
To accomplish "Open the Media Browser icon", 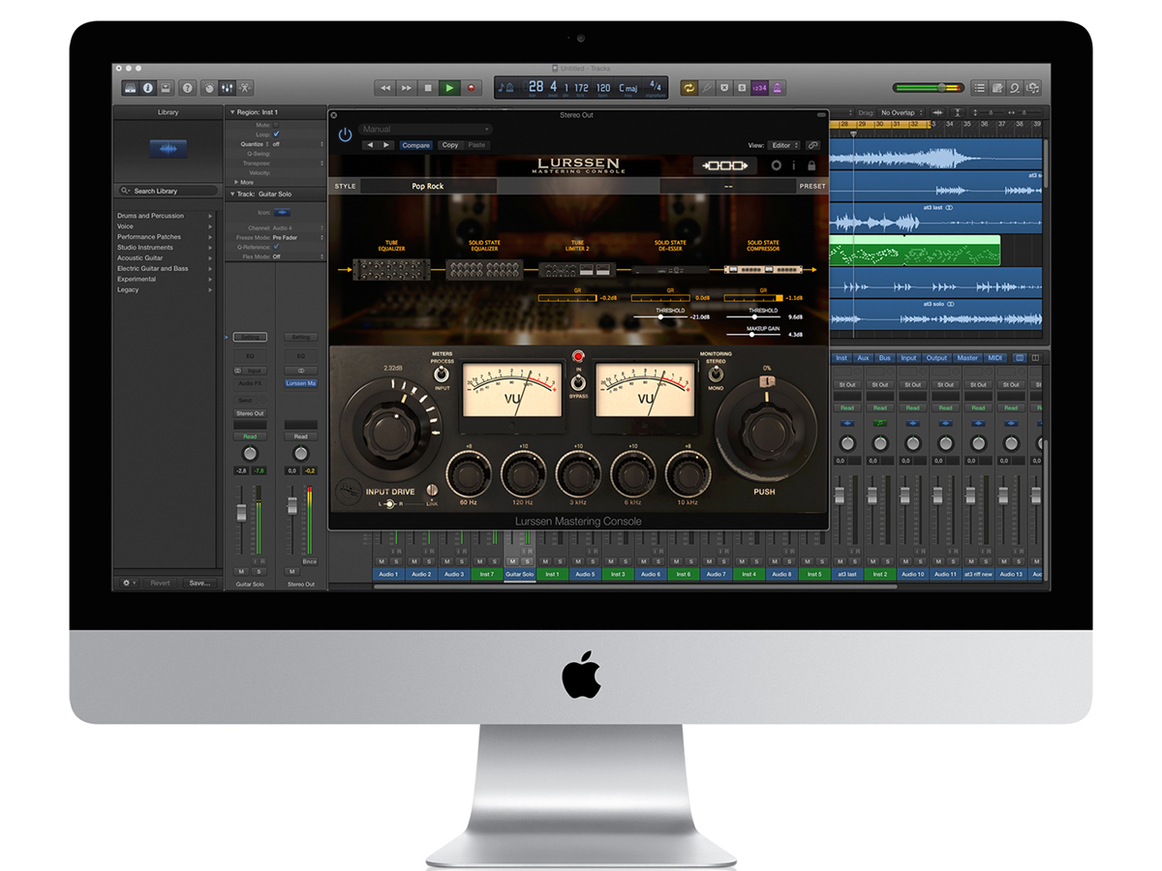I will [x=1033, y=87].
